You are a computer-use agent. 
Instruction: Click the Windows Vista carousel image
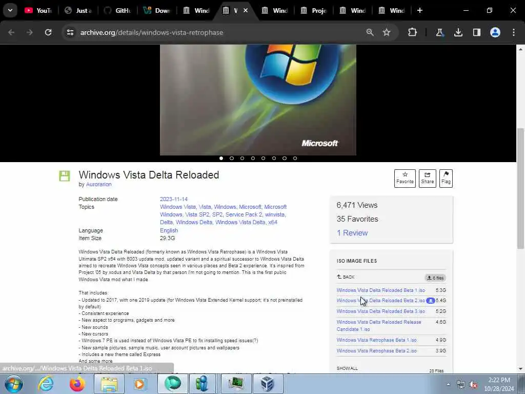tap(258, 100)
